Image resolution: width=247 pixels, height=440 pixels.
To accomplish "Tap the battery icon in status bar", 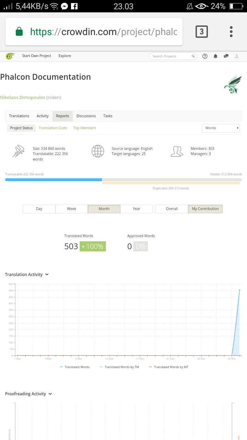I will (x=236, y=6).
